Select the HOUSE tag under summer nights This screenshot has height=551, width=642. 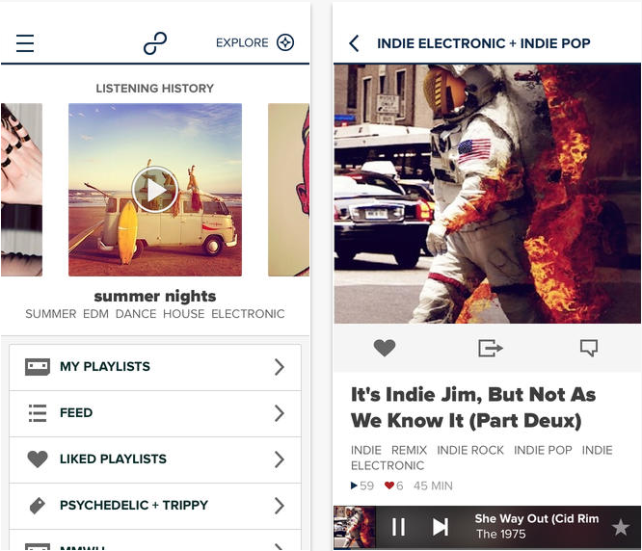(183, 314)
